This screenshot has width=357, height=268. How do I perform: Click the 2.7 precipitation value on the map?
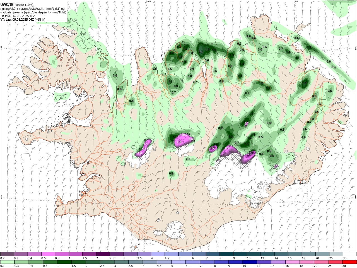(x=201, y=52)
